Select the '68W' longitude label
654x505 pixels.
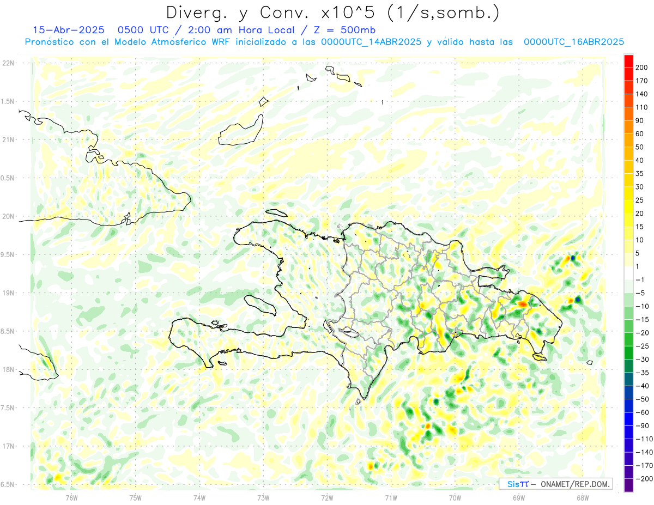point(582,497)
